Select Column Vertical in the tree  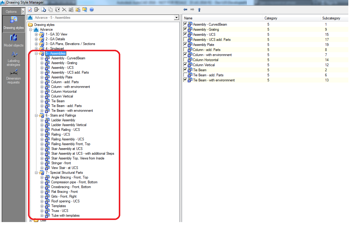62,96
